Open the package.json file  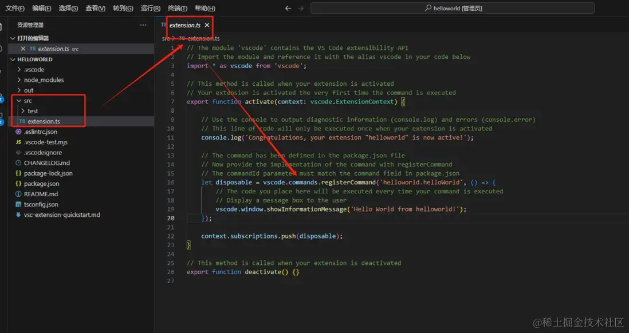(x=81, y=184)
